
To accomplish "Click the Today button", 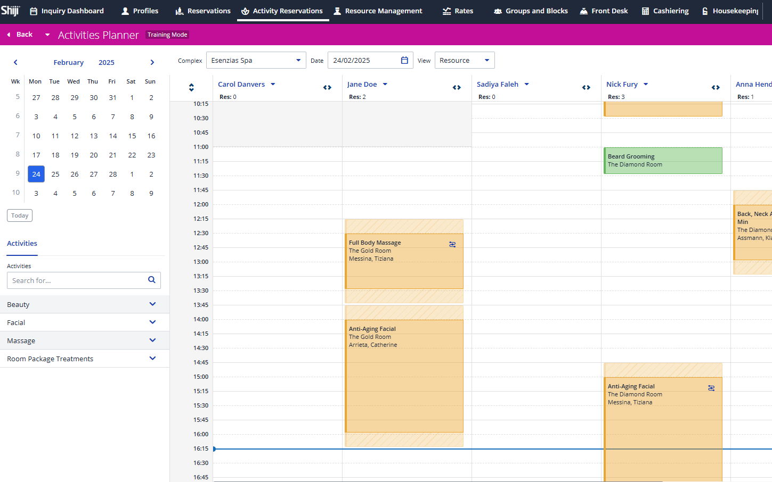I will 20,215.
